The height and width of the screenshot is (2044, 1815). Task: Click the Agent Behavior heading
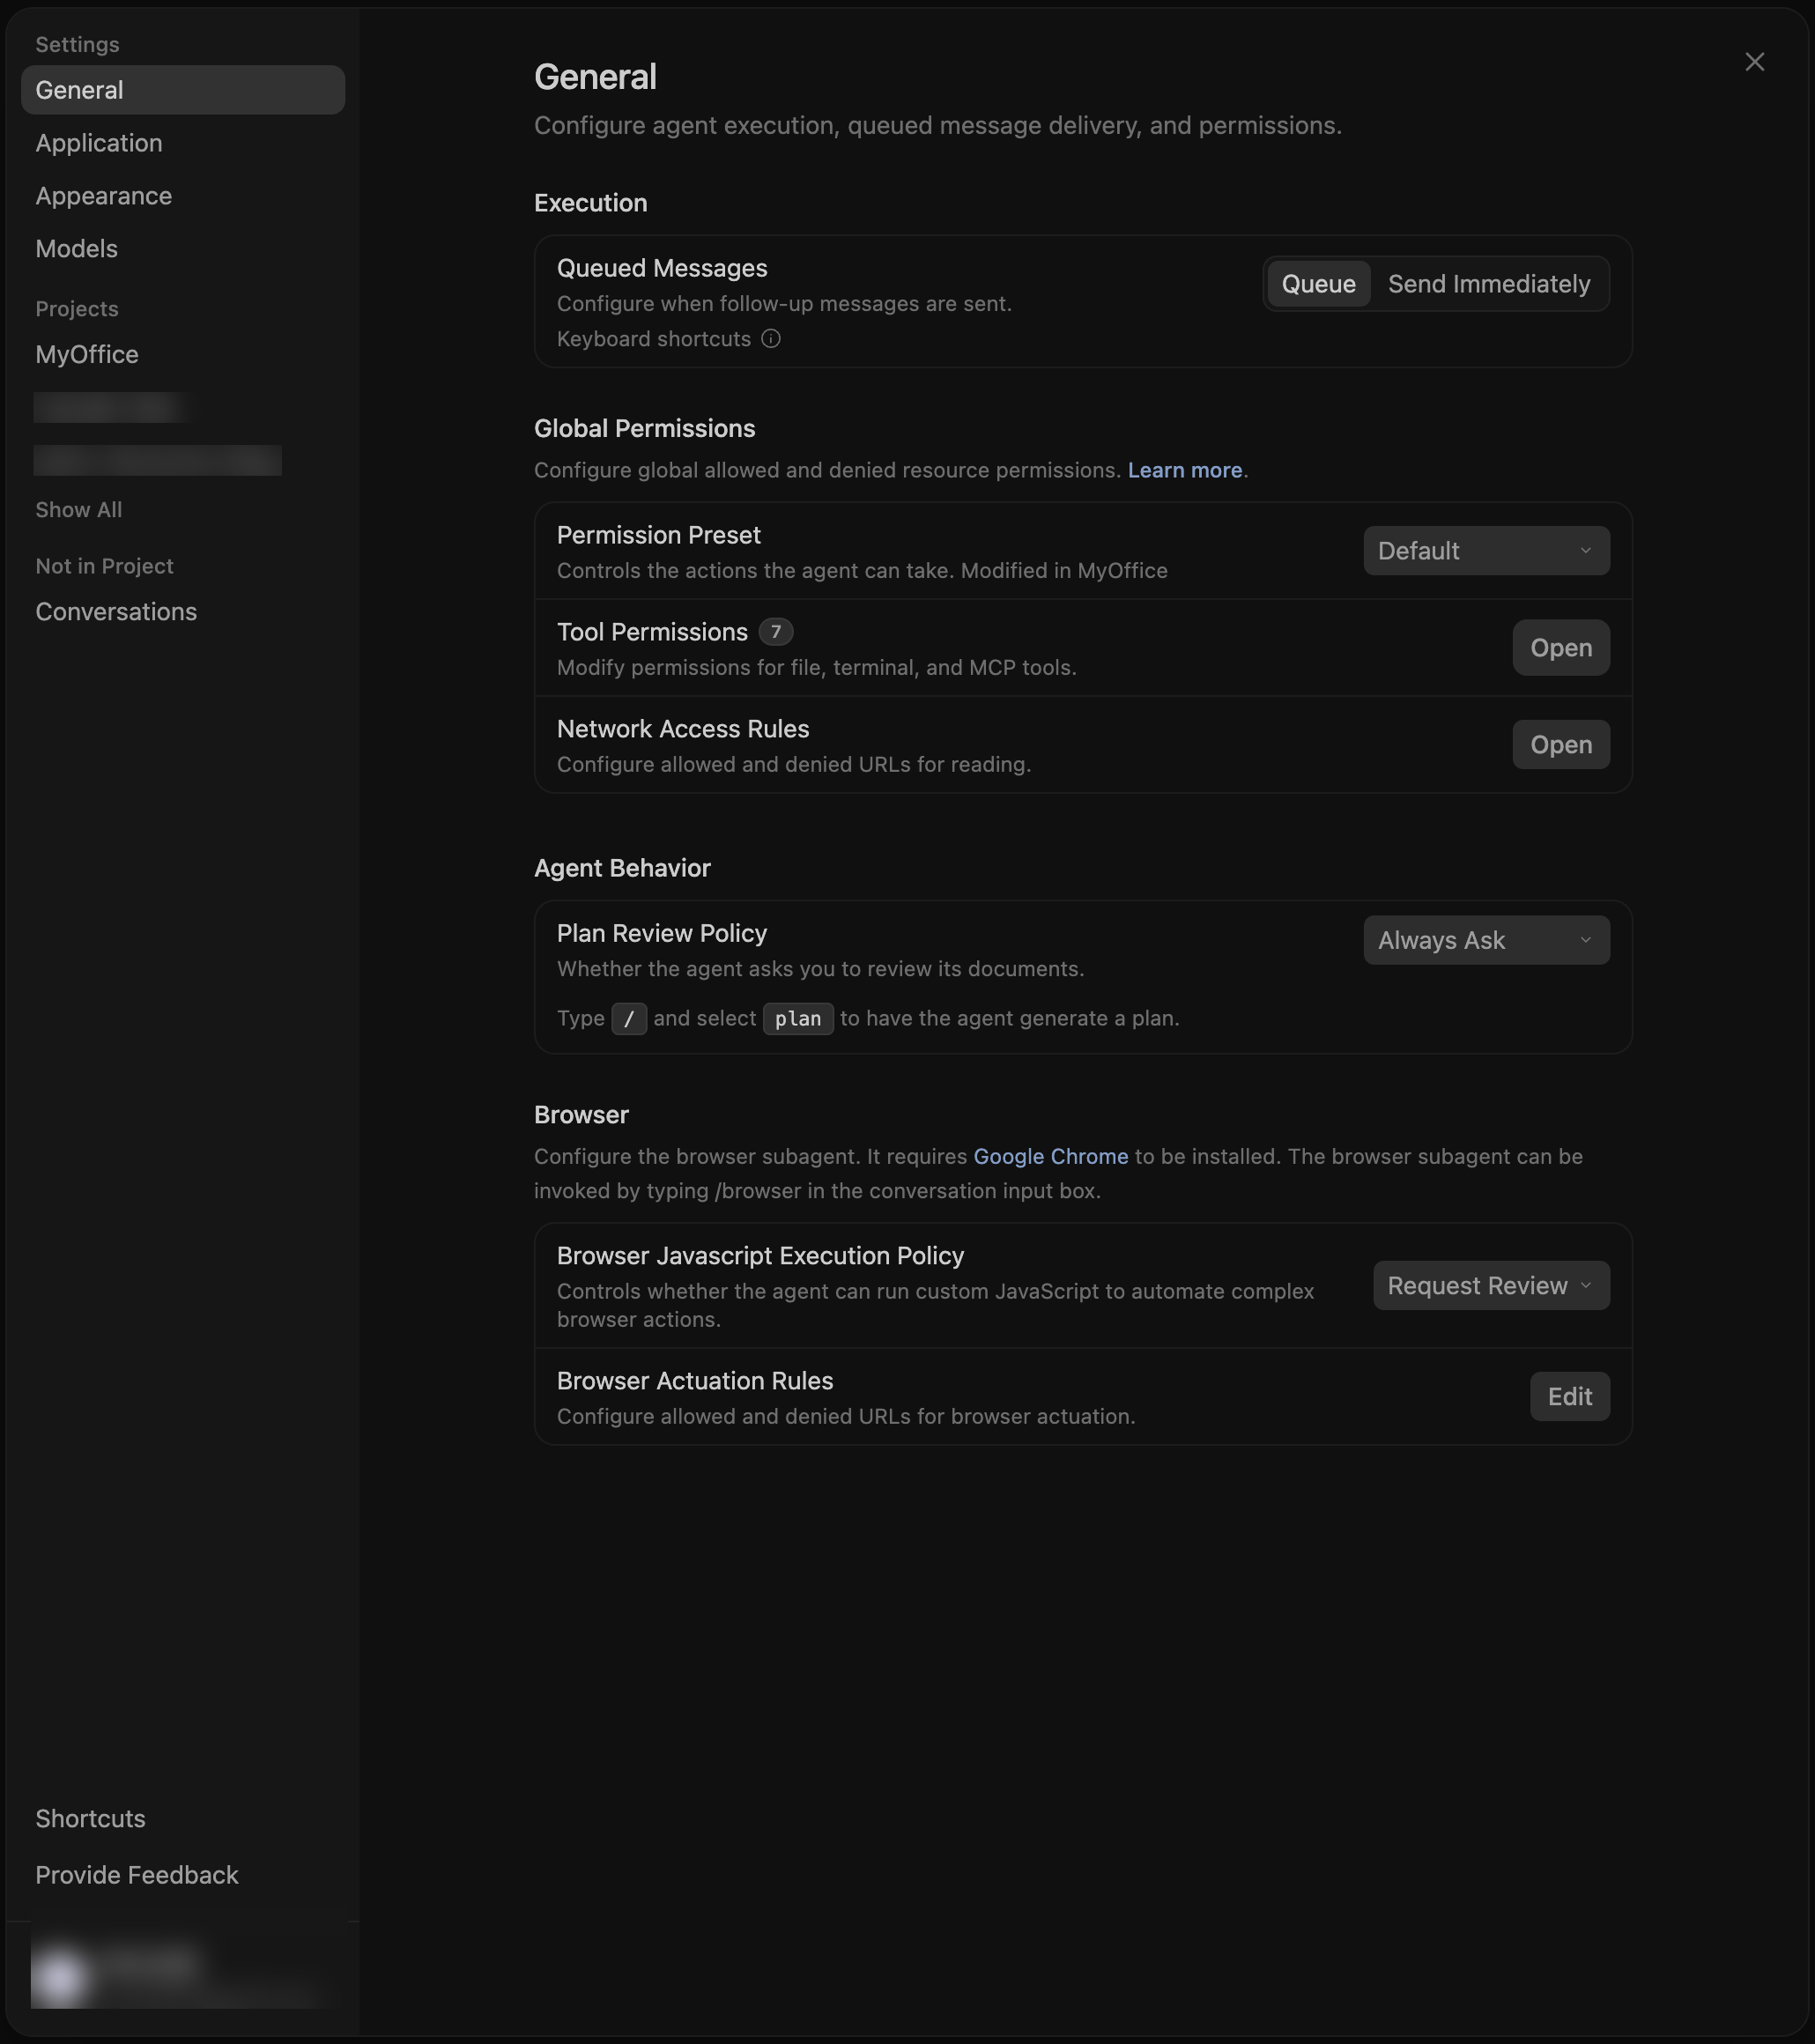coord(622,869)
